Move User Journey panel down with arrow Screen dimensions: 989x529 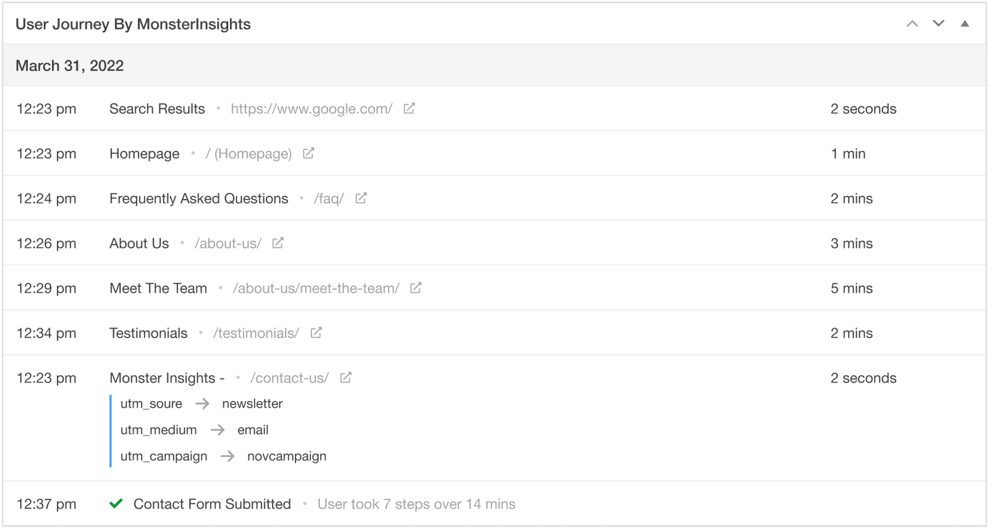pos(938,24)
